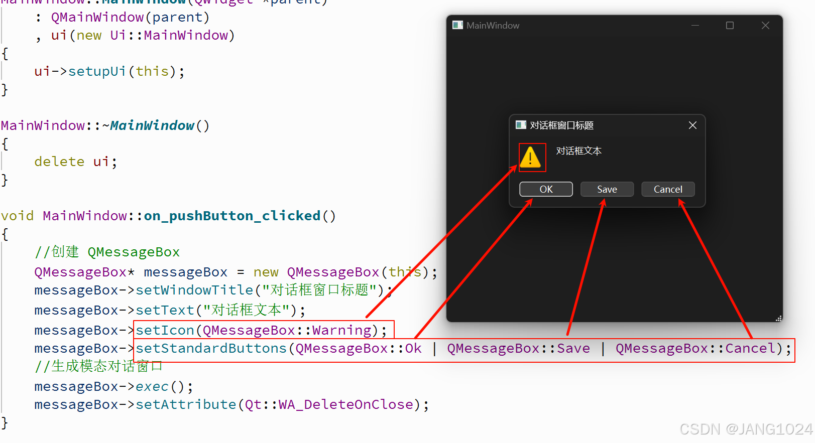Click QMessageBox::Cancel in the code
This screenshot has width=815, height=443.
click(x=696, y=348)
